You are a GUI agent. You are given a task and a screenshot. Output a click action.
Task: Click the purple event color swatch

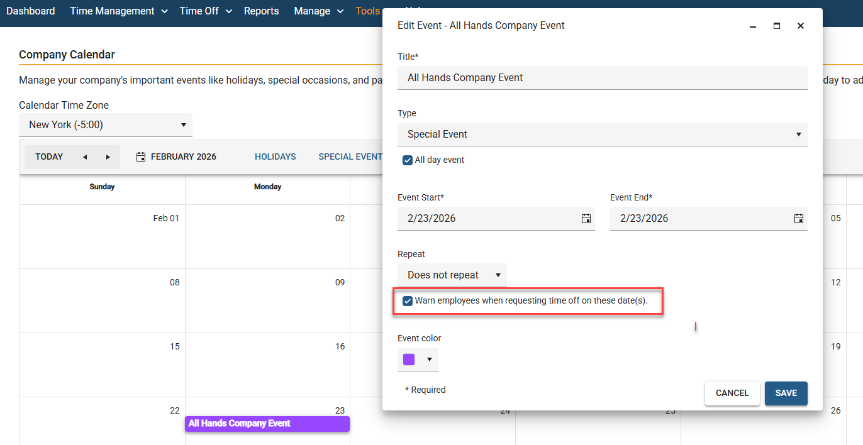tap(409, 360)
